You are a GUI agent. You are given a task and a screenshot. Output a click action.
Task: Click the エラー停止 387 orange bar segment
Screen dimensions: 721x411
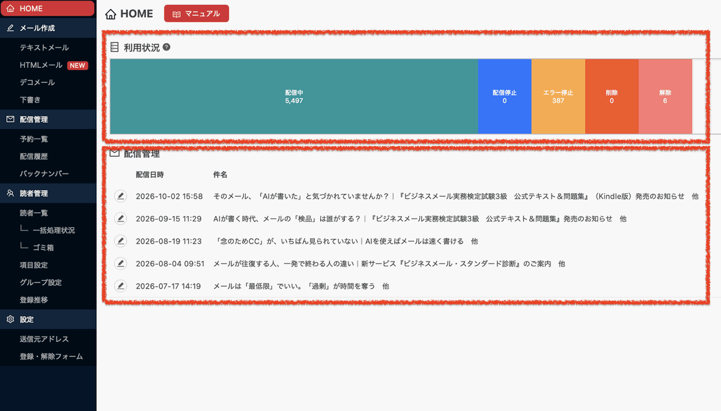(x=558, y=97)
